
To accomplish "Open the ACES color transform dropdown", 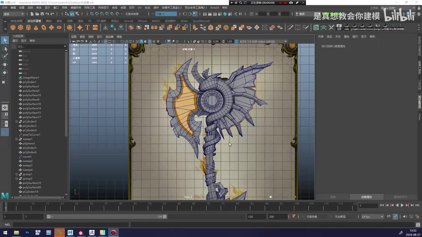I will click(263, 41).
